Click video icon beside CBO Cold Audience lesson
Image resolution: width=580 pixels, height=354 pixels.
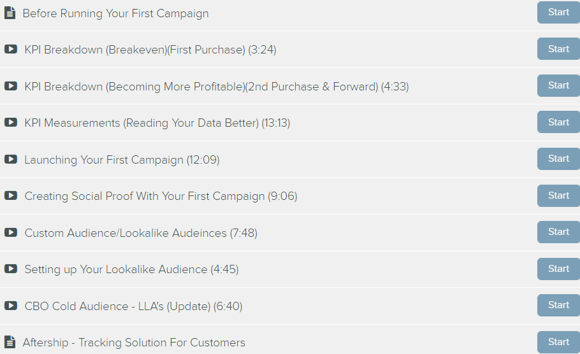[11, 306]
